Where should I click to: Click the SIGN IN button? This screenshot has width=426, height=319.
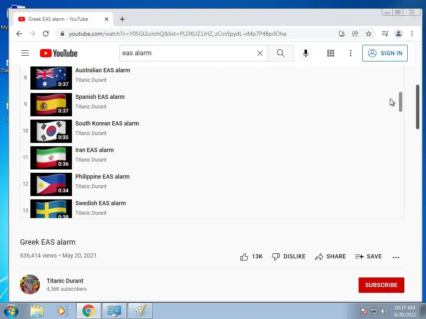[x=385, y=53]
